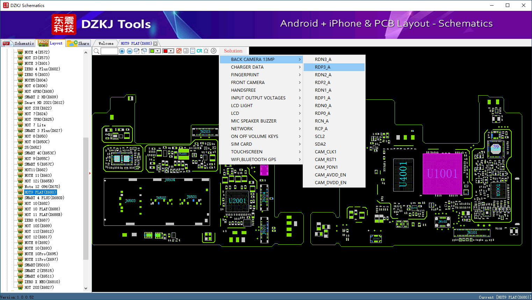Select CAM_DVDD_EN in the submenu
This screenshot has height=300, width=532.
point(334,183)
